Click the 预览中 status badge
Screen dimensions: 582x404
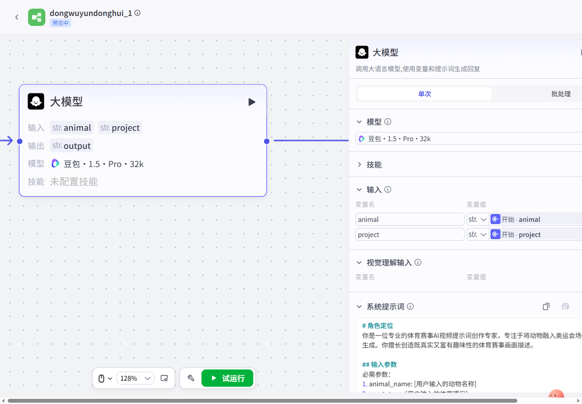click(x=60, y=23)
